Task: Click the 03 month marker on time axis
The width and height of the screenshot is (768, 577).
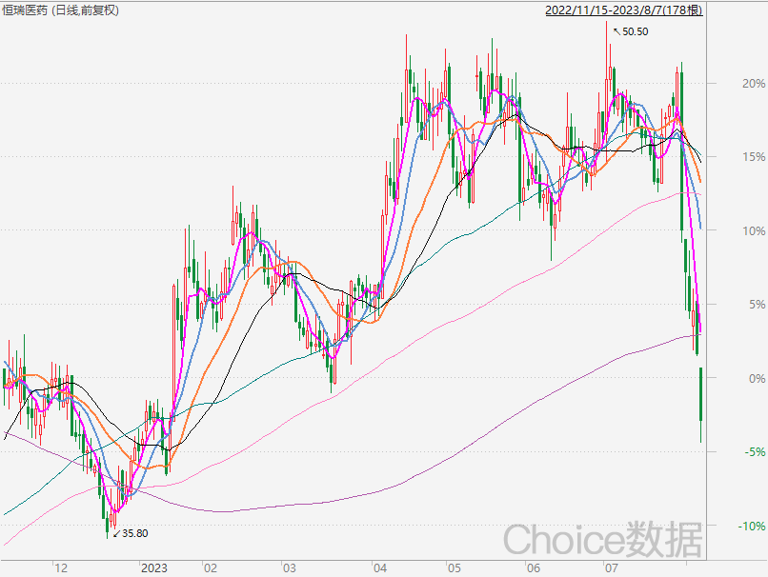Action: click(x=290, y=568)
